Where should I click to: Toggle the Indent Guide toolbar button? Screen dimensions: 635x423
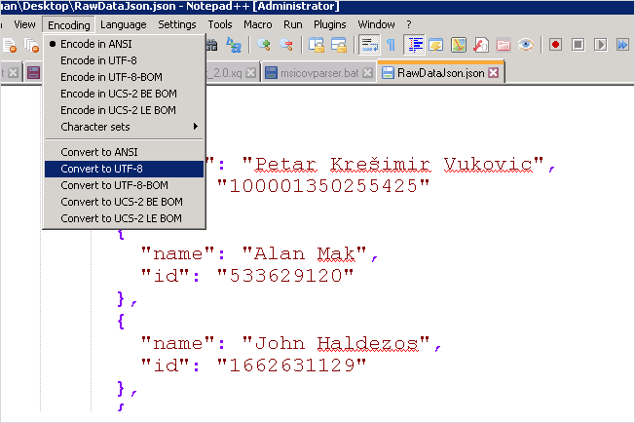point(414,45)
